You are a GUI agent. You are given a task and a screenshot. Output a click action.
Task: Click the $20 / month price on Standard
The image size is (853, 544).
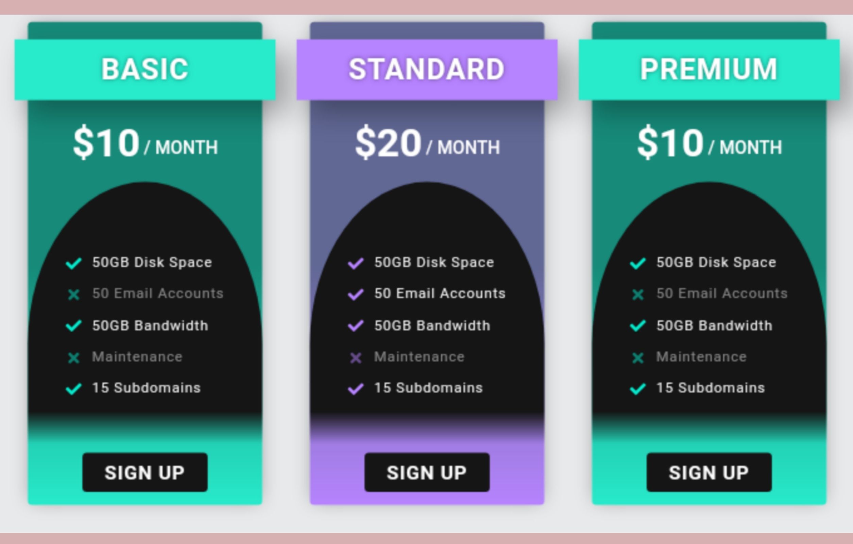tap(427, 142)
